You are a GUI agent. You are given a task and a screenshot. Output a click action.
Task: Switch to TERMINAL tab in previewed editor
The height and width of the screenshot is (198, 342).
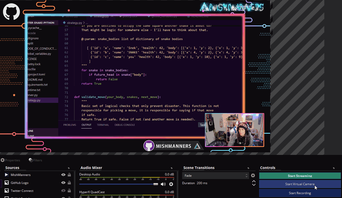click(103, 125)
